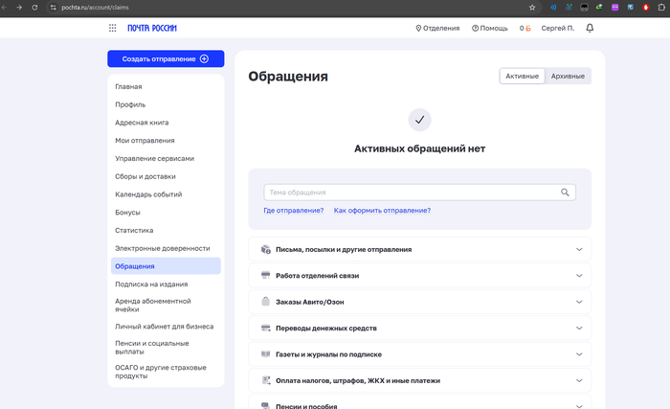Select the Активные tab

(522, 77)
